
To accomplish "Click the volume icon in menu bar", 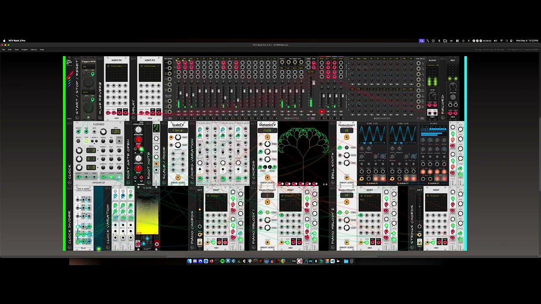I will click(x=495, y=41).
